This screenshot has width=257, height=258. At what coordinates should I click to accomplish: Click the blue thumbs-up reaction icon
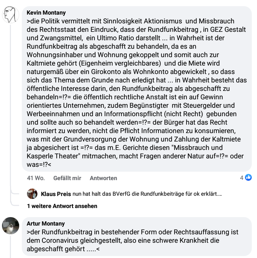pyautogui.click(x=248, y=178)
